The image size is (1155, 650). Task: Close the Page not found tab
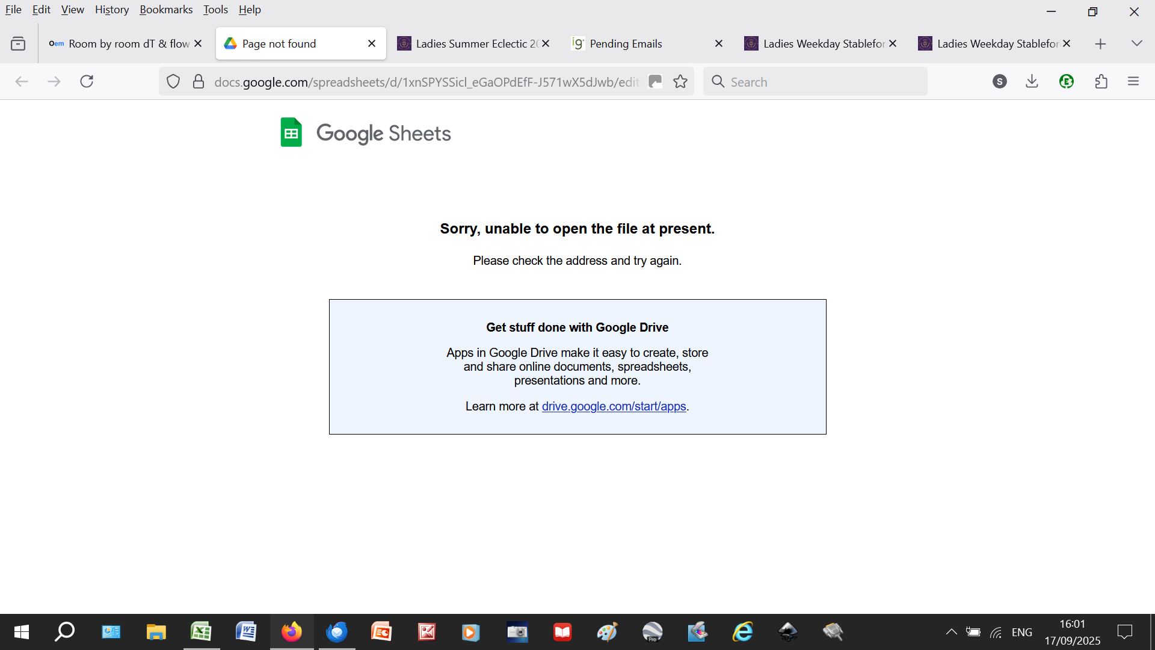372,44
